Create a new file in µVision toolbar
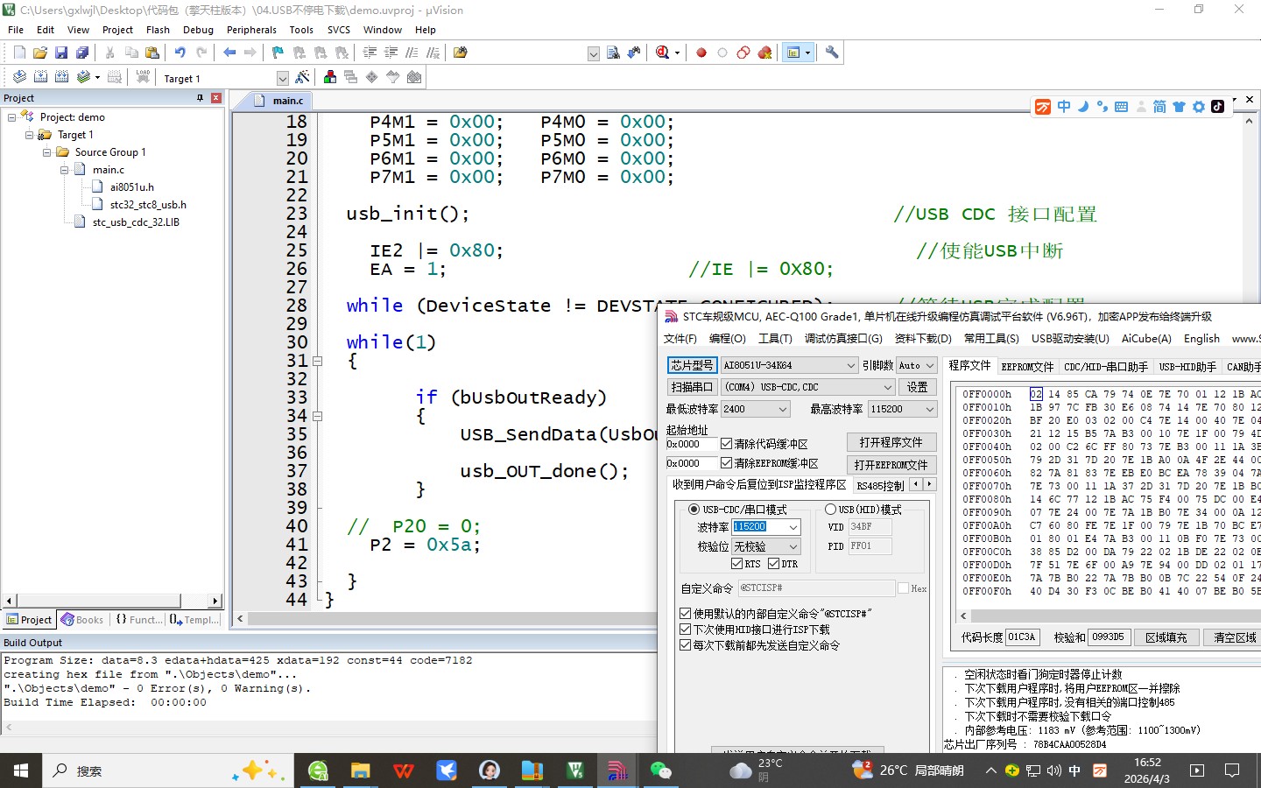This screenshot has width=1261, height=788. [19, 53]
